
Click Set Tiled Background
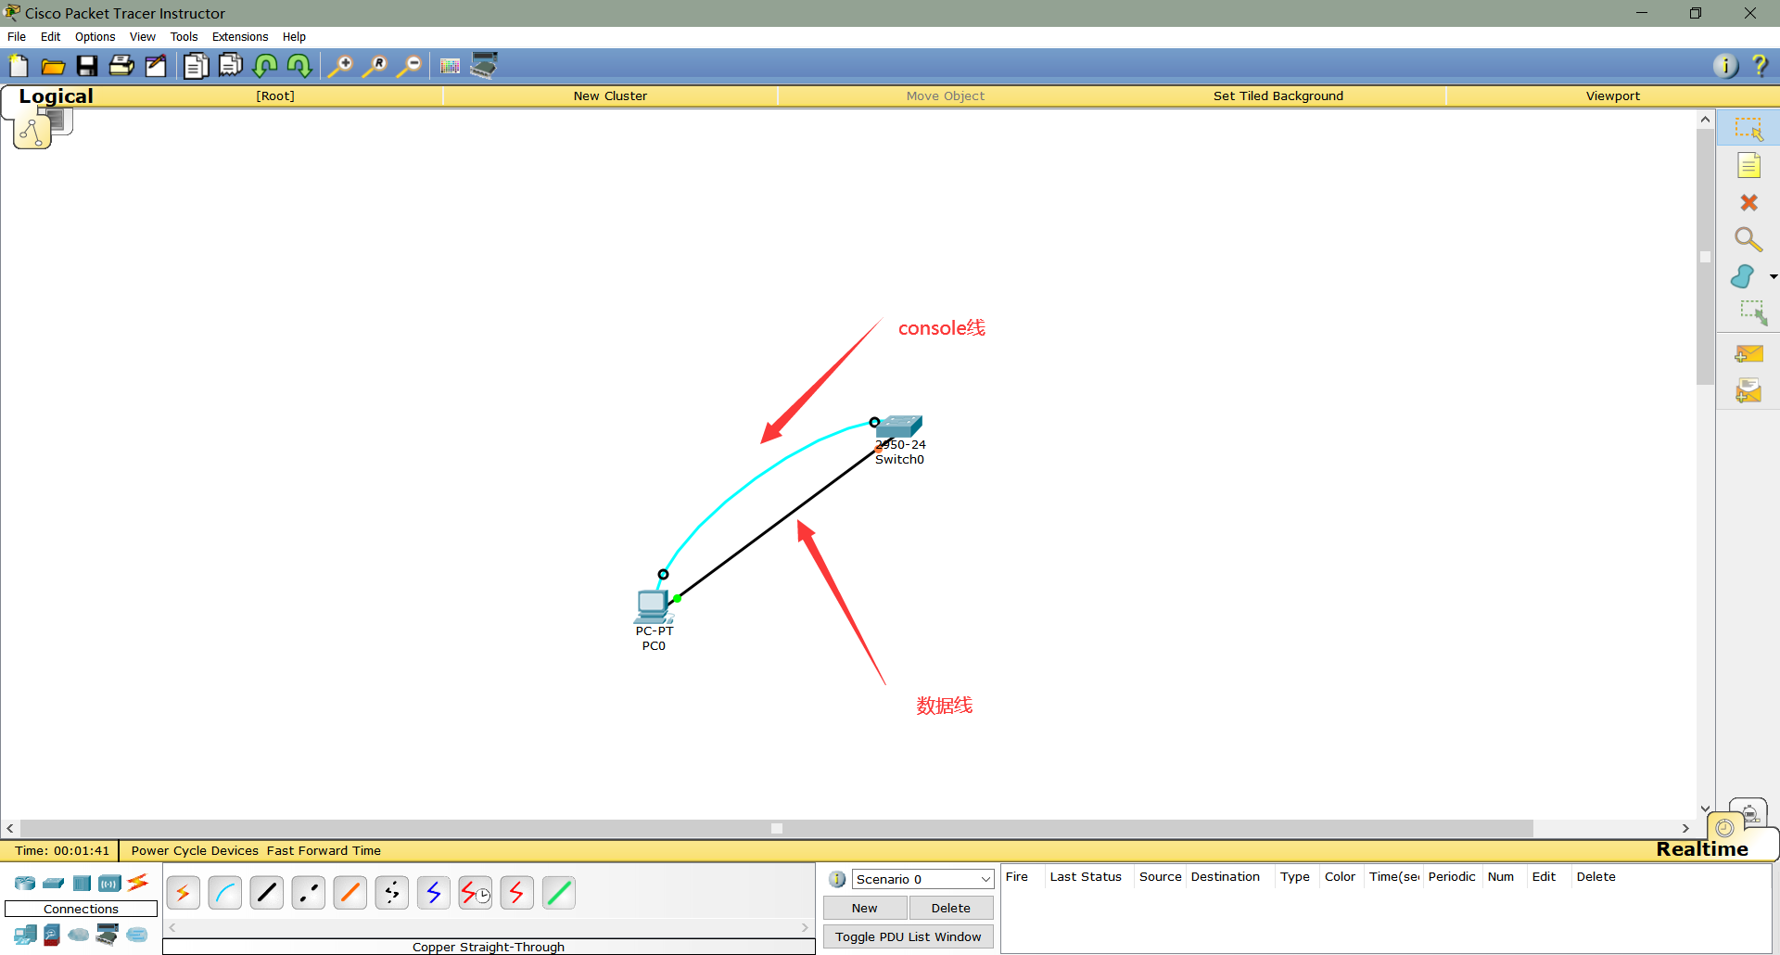coord(1278,95)
